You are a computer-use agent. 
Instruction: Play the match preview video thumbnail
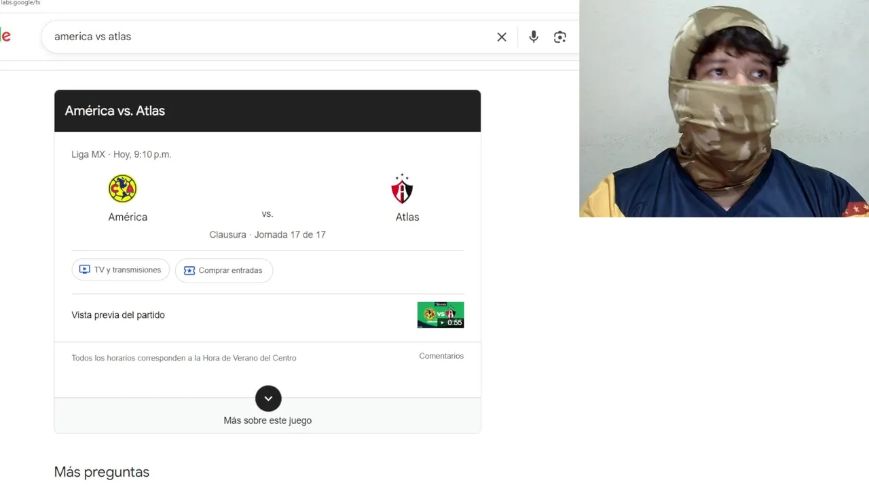click(x=441, y=314)
